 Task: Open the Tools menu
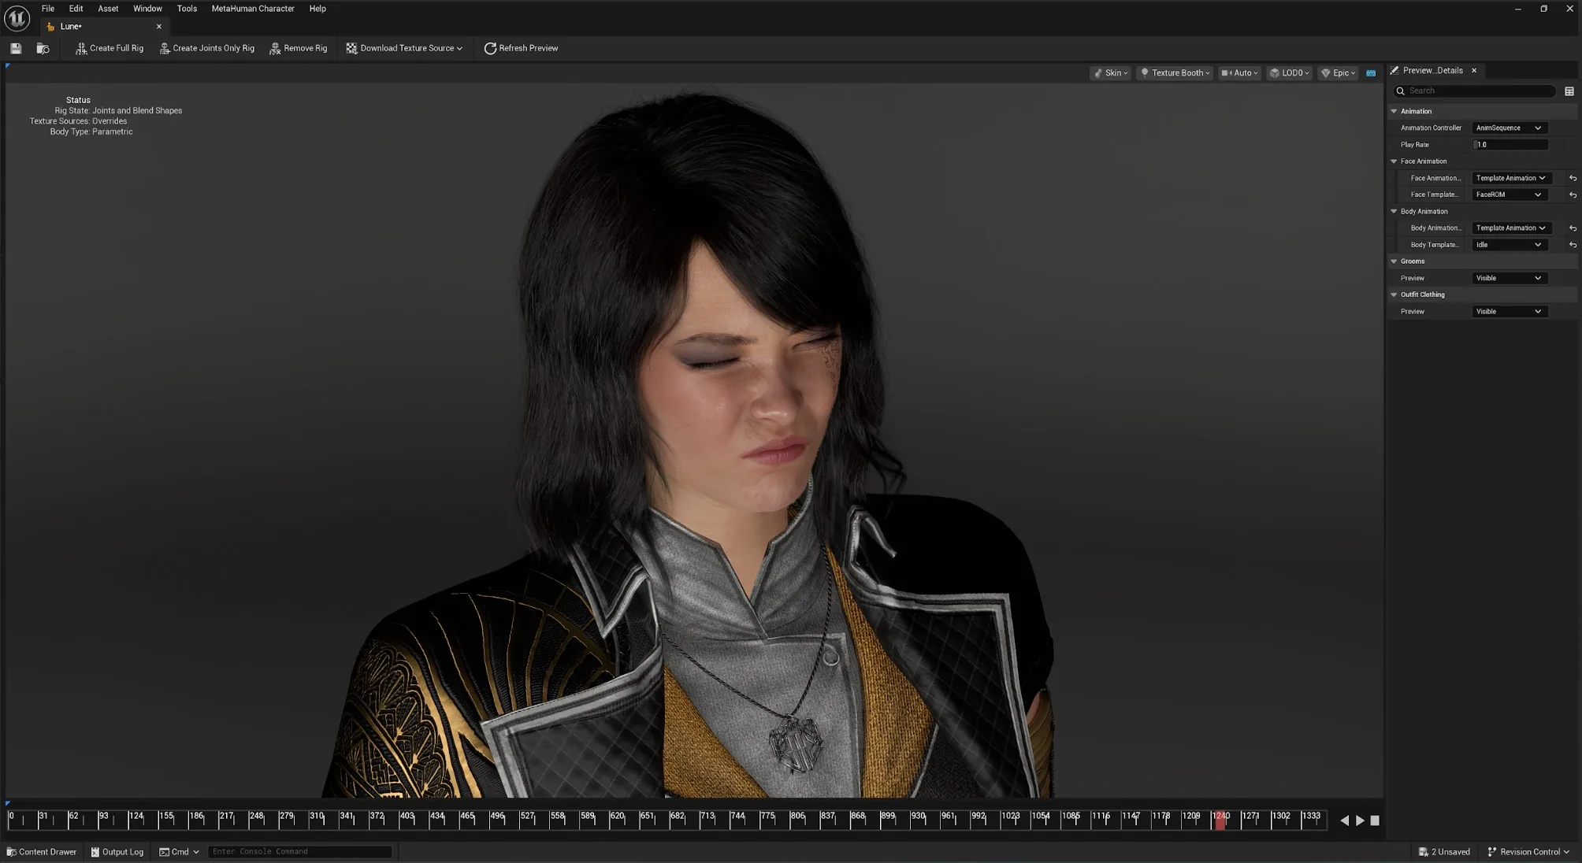pyautogui.click(x=187, y=9)
